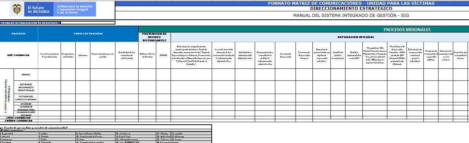Select the SISPAE column header cell
469x143 pixels.
[x=163, y=55]
